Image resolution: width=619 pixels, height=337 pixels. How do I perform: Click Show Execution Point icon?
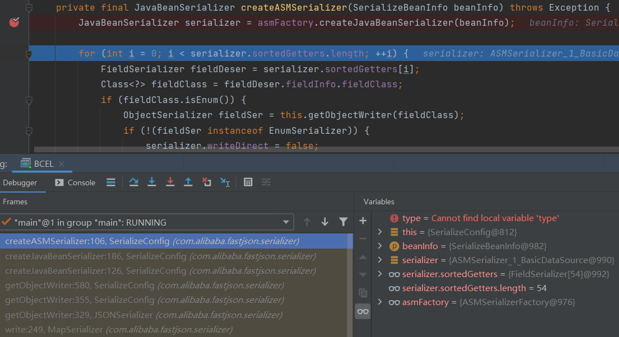click(111, 182)
